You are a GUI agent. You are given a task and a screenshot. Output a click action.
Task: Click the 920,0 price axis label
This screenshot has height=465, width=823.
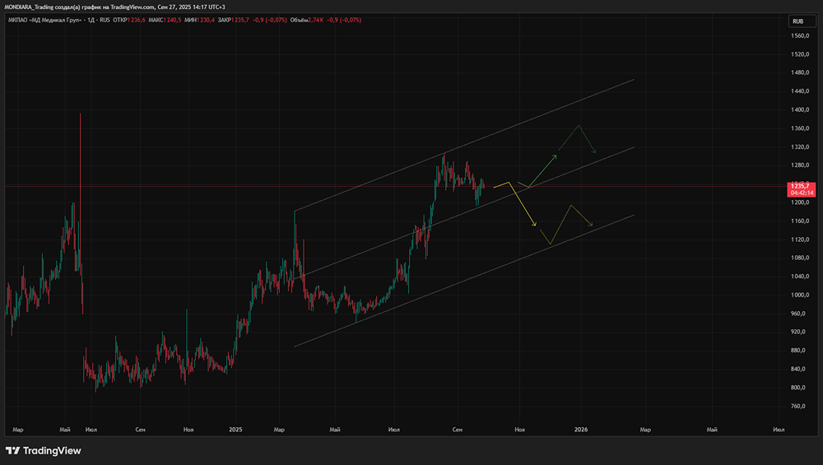pyautogui.click(x=798, y=332)
